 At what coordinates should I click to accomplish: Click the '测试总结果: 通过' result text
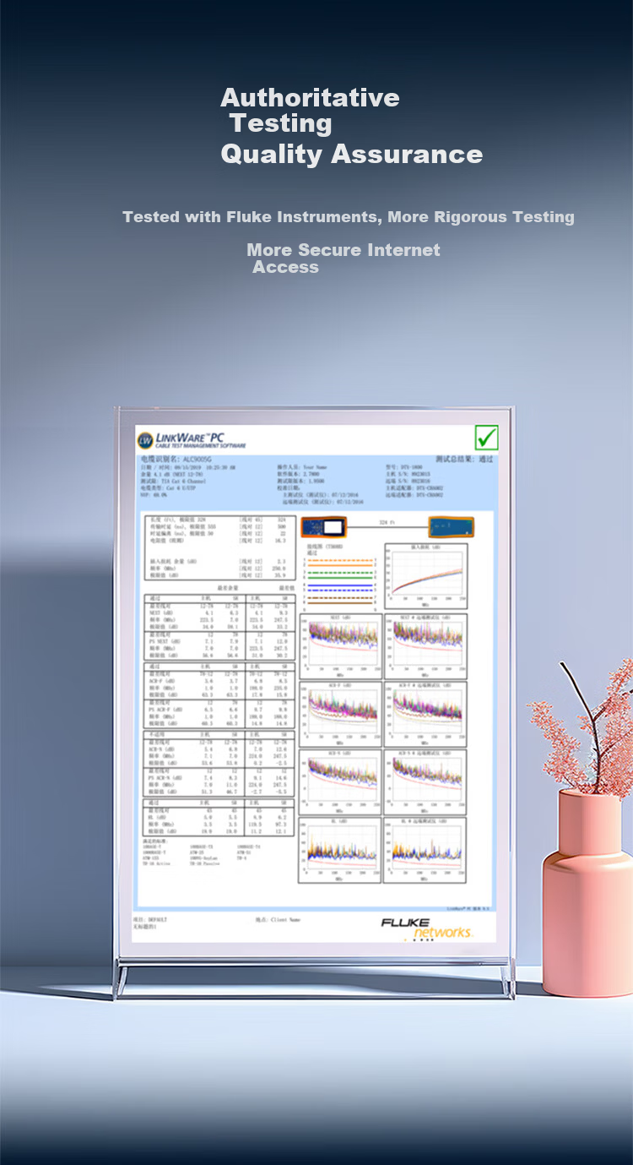click(465, 459)
